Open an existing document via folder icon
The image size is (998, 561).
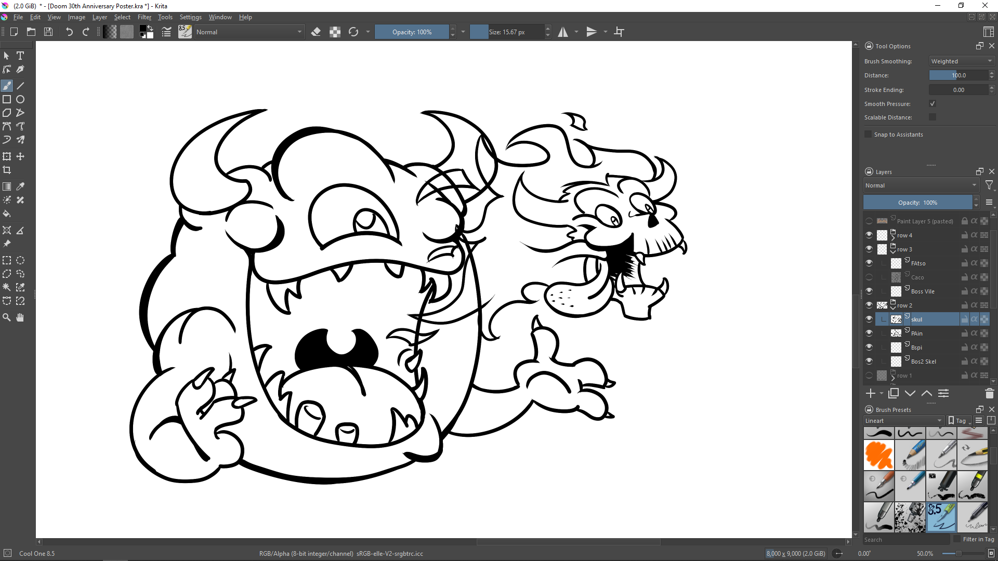pyautogui.click(x=31, y=32)
